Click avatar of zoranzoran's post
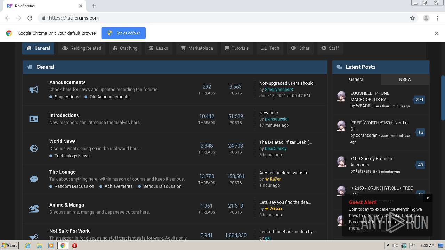Image resolution: width=445 pixels, height=250 pixels. [341, 126]
